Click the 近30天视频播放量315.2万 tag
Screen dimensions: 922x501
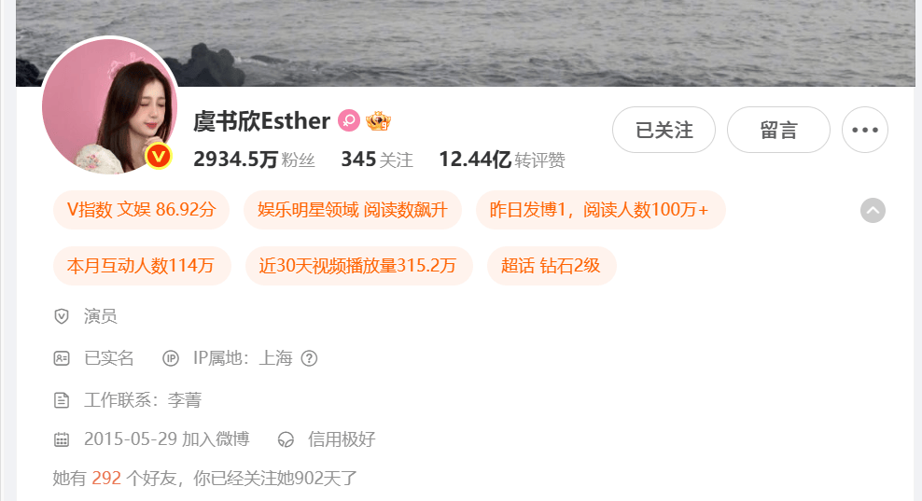tap(358, 266)
